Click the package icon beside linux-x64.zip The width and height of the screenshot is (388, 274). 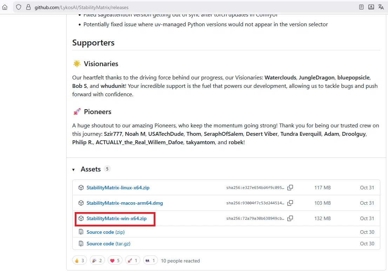[81, 188]
